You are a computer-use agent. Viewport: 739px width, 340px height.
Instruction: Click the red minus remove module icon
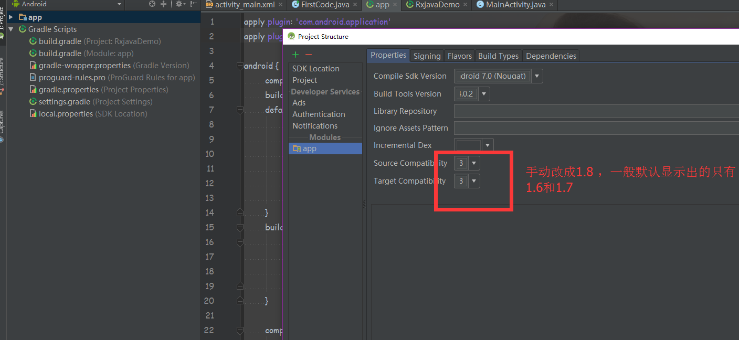click(x=309, y=55)
